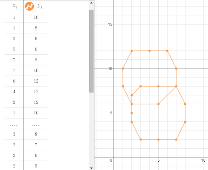Select the x1 column header
Image resolution: width=208 pixels, height=170 pixels.
[14, 6]
